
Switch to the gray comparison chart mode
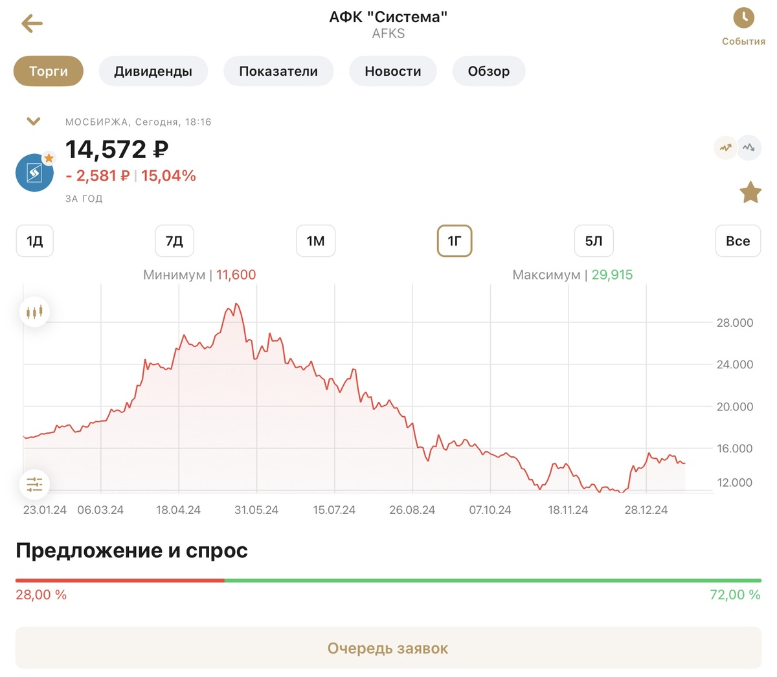tap(749, 148)
